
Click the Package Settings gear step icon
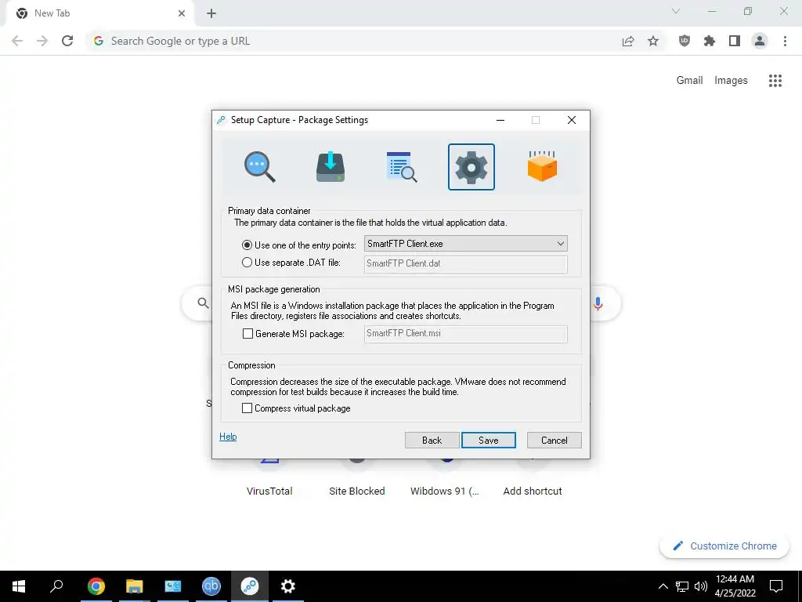point(471,167)
